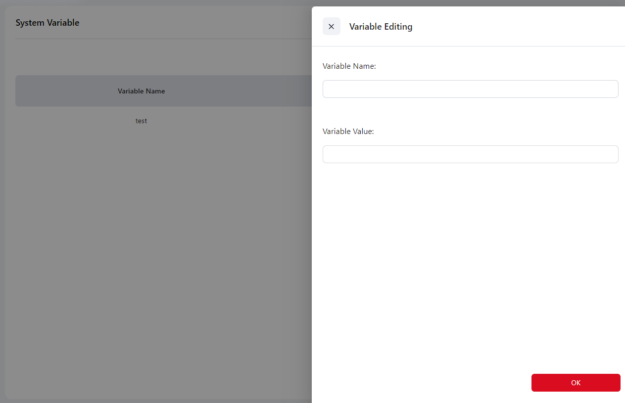Click the grayed table header labeled Variable Name
Viewport: 625px width, 403px height.
point(141,91)
